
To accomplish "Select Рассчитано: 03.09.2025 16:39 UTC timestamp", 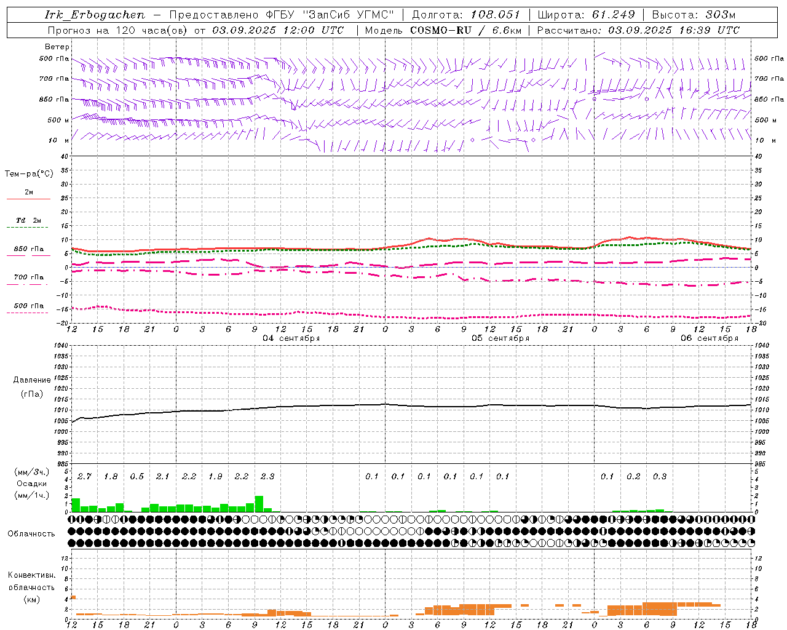I will pos(638,30).
